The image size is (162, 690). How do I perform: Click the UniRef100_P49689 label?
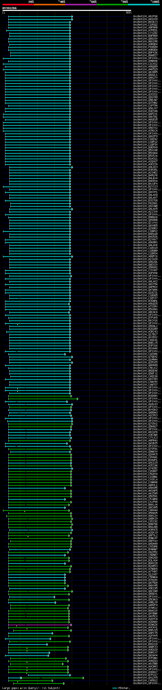146,47
